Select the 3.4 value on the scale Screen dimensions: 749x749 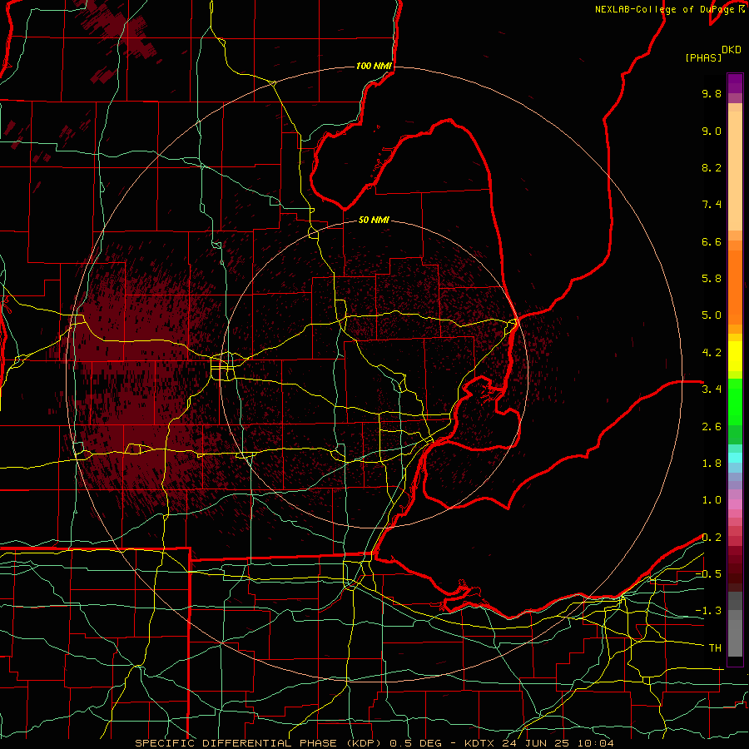(x=712, y=389)
